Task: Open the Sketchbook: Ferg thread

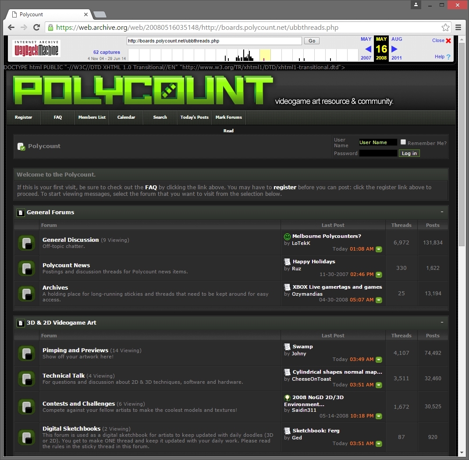Action: pos(316,431)
